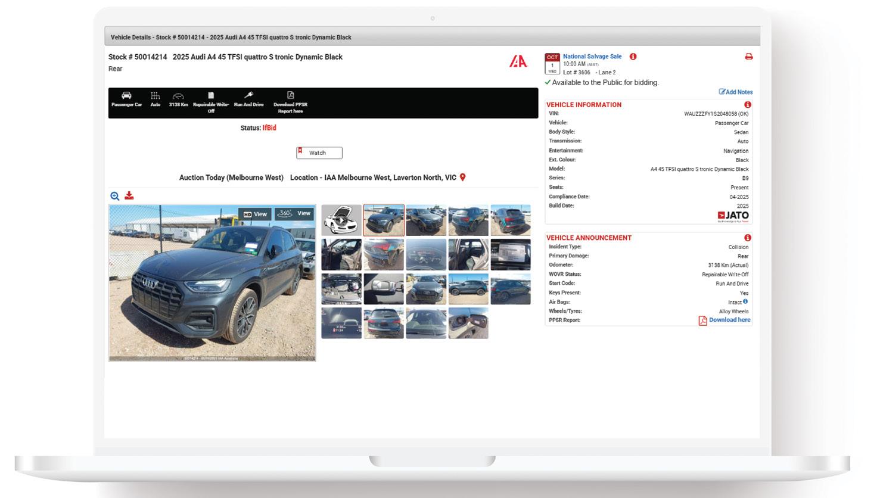Click the "Auction Today (Melbourne West)" text
The width and height of the screenshot is (880, 498).
click(x=231, y=178)
